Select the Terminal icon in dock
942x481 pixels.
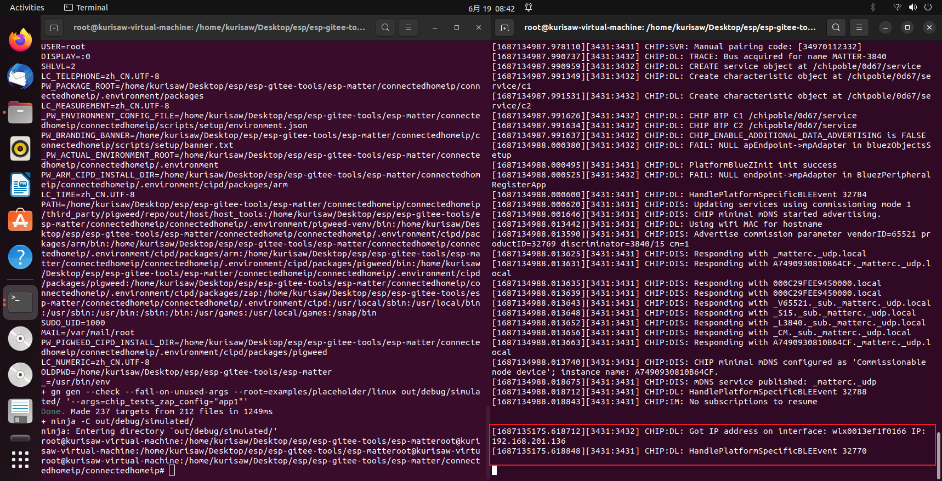(x=20, y=302)
